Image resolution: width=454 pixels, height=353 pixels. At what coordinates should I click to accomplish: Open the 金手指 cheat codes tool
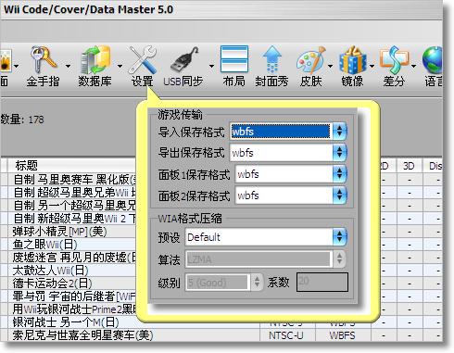coord(44,66)
